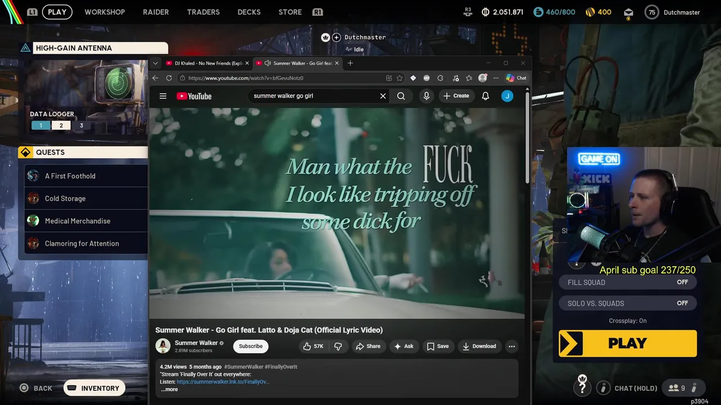Open more actions ellipsis under the video
The height and width of the screenshot is (405, 721).
pyautogui.click(x=511, y=346)
